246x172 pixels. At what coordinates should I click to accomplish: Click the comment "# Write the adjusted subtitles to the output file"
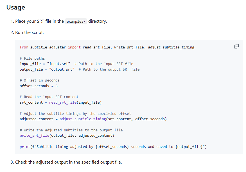click(71, 130)
